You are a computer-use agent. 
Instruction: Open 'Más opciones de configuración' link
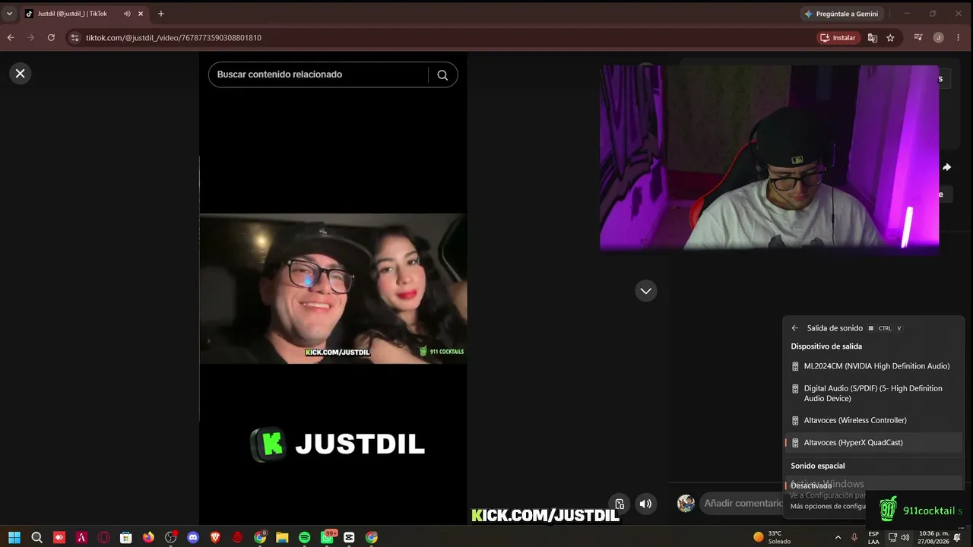point(828,506)
